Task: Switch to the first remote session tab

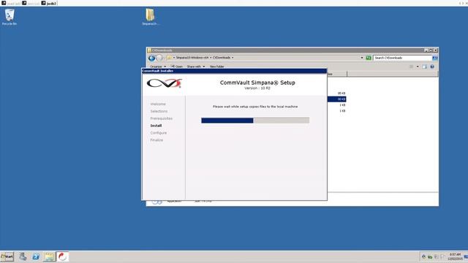Action: click(x=11, y=3)
